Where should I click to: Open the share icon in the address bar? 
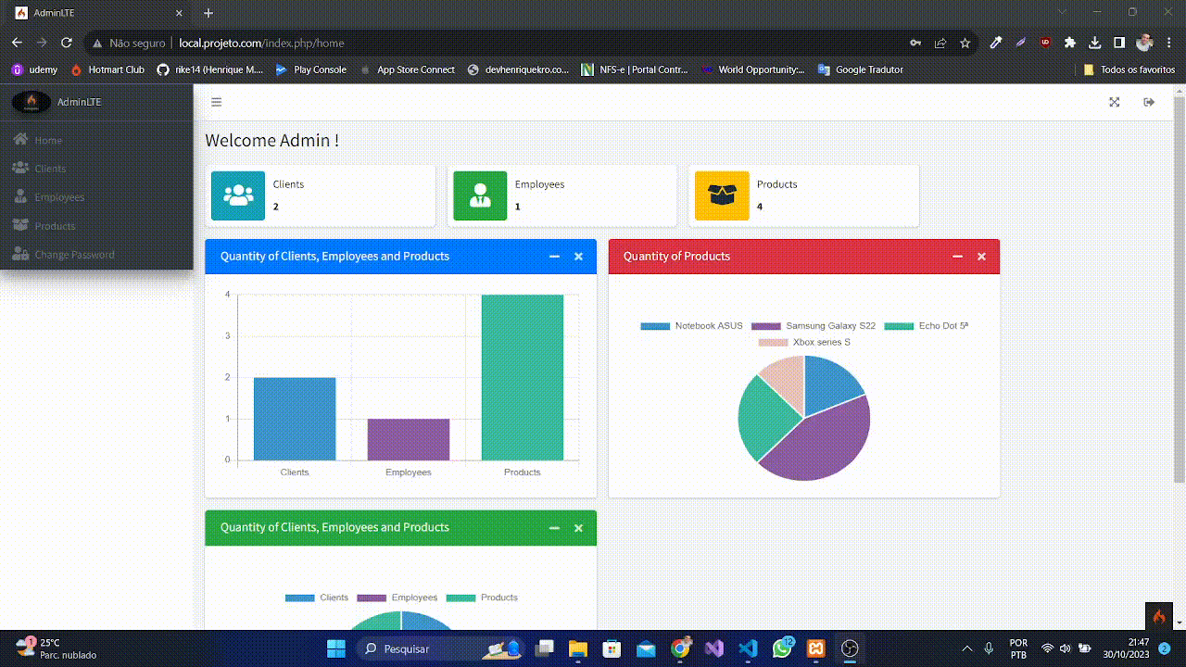pos(940,43)
